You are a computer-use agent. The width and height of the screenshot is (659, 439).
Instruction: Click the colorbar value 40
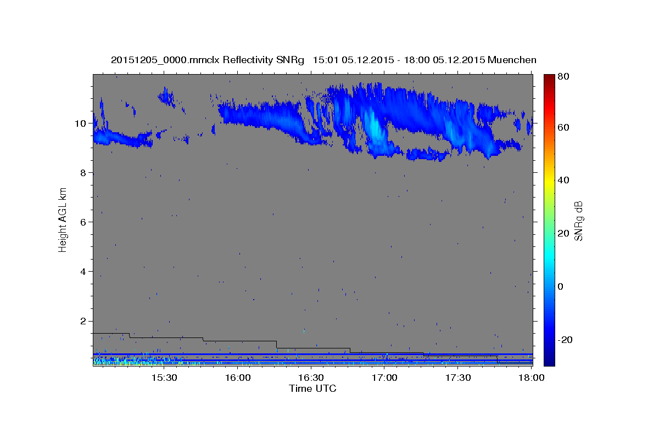click(x=563, y=180)
